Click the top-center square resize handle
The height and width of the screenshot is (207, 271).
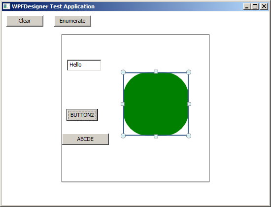pos(156,71)
